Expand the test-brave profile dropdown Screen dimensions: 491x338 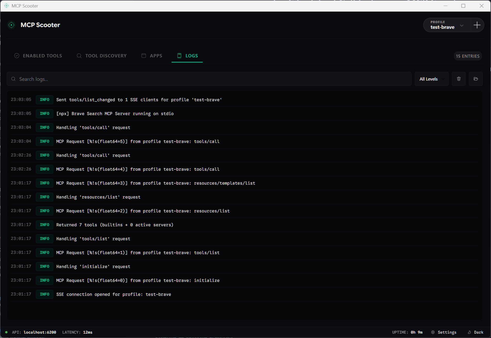pyautogui.click(x=447, y=25)
